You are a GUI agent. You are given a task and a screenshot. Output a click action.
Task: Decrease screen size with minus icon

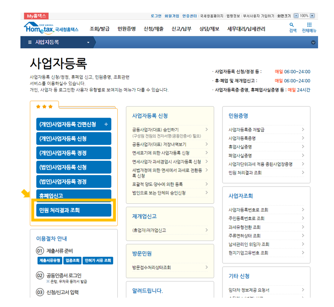coord(296,16)
